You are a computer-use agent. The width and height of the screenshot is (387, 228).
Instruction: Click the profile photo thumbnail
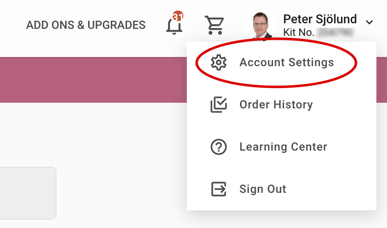[x=261, y=26]
